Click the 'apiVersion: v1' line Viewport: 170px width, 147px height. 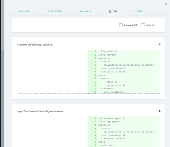click(108, 51)
